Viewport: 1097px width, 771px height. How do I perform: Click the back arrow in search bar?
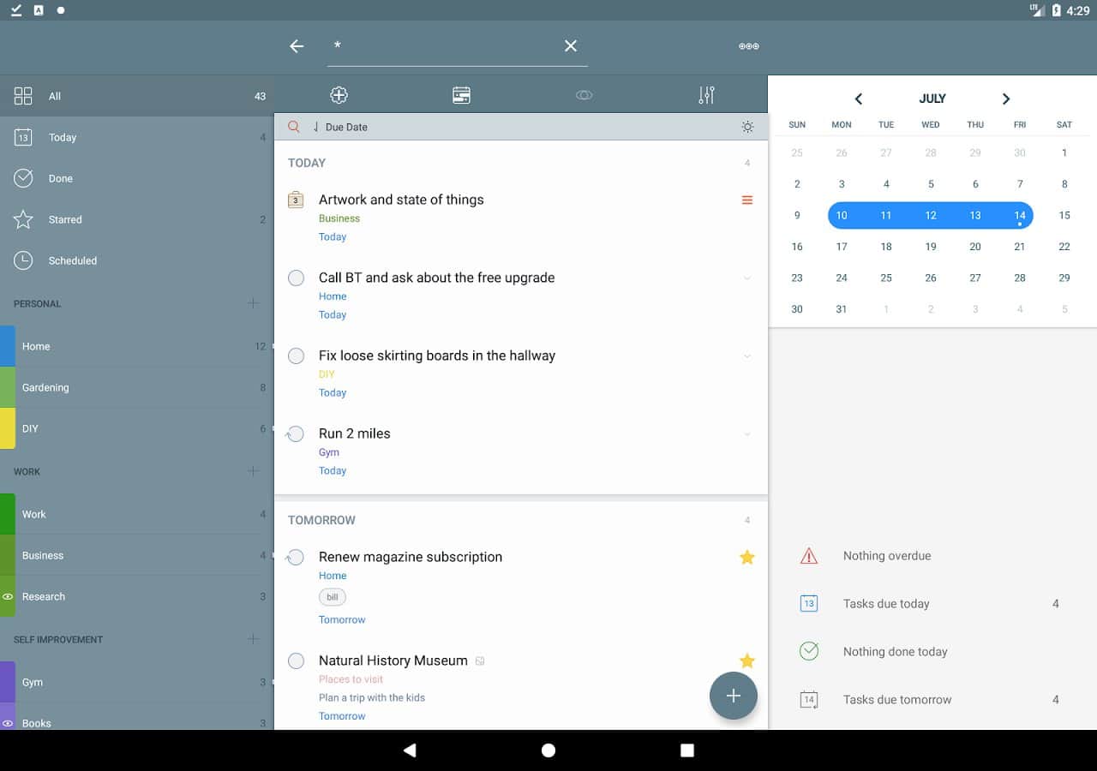click(x=297, y=46)
